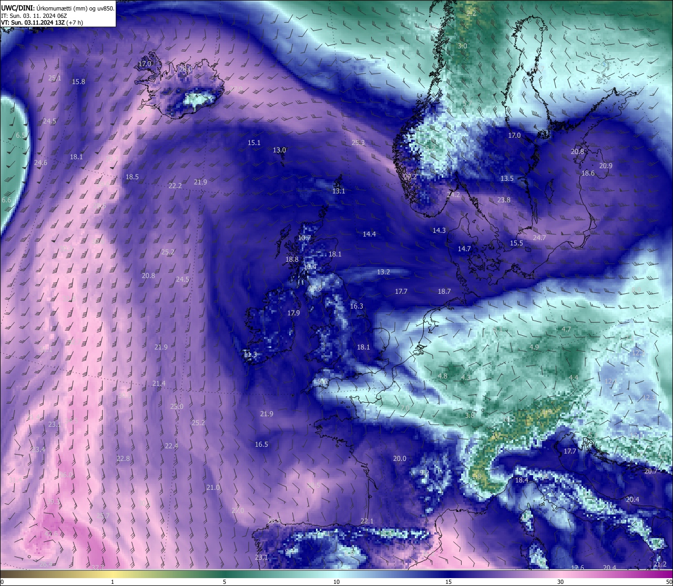Click the 17.9 value over Ireland
Screen dimensions: 673x586
(293, 313)
